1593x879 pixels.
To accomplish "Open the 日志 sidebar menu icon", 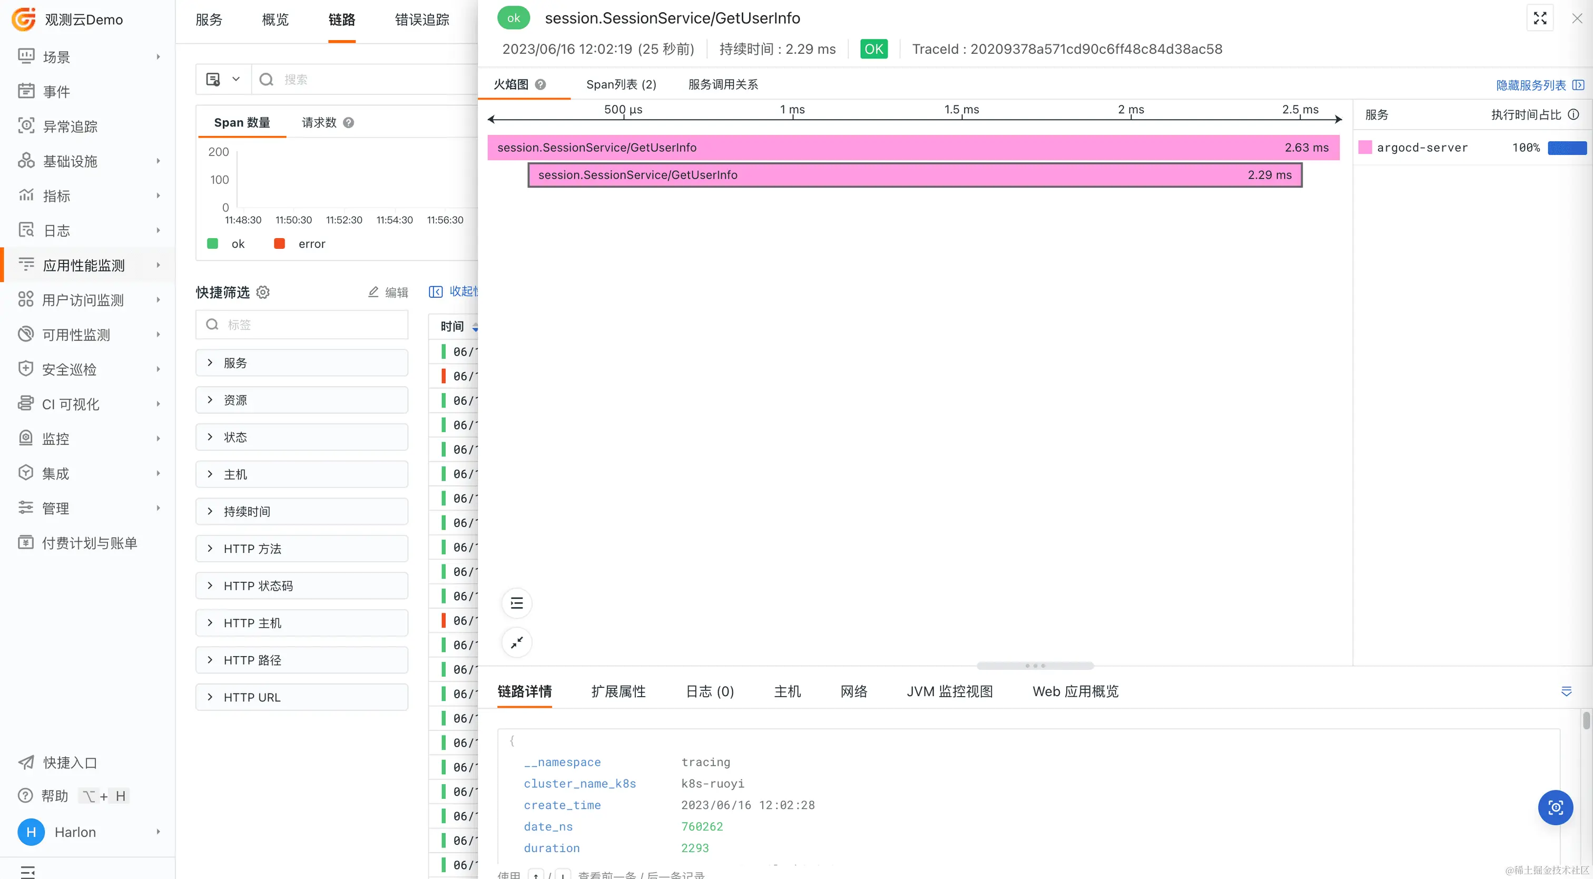I will (26, 230).
